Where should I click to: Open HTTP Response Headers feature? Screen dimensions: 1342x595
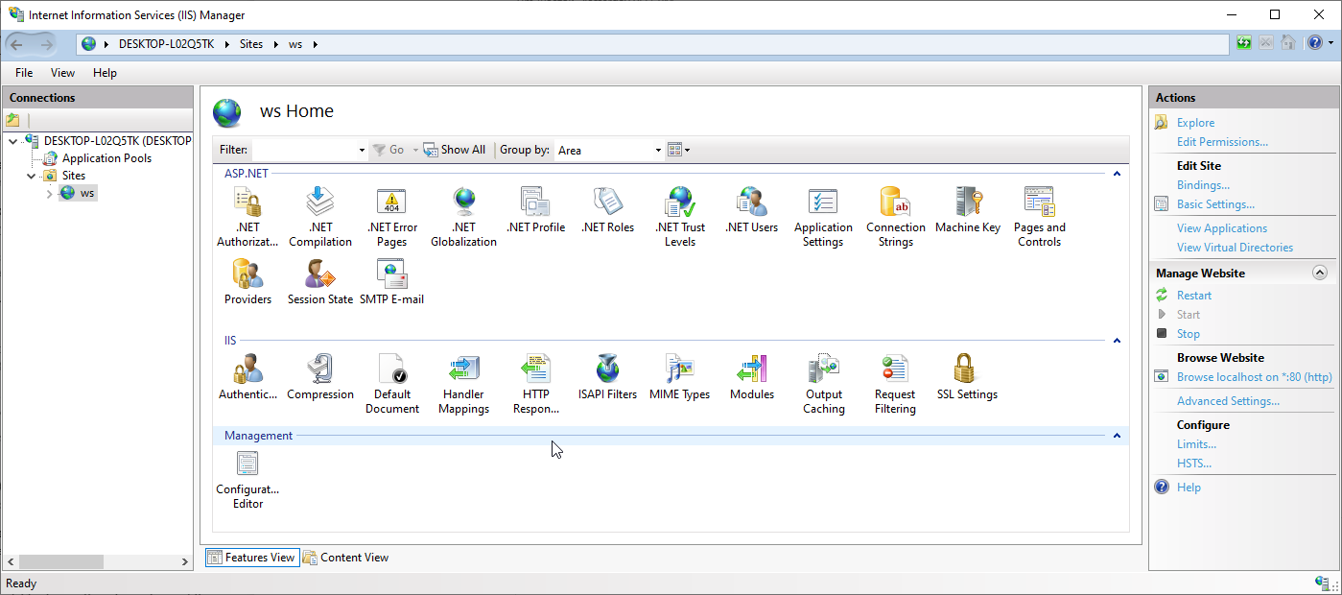coord(535,383)
